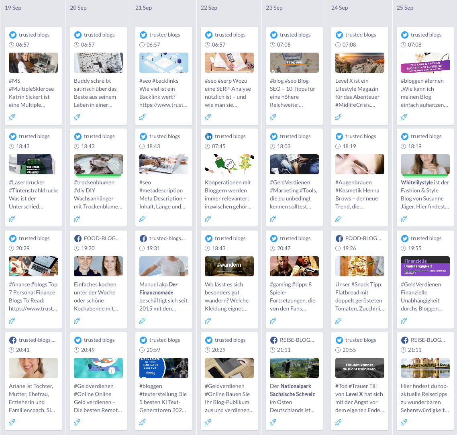Click the Twitter icon on the 20:47 gaming post
Viewport: 457px width, 435px height.
click(x=274, y=239)
